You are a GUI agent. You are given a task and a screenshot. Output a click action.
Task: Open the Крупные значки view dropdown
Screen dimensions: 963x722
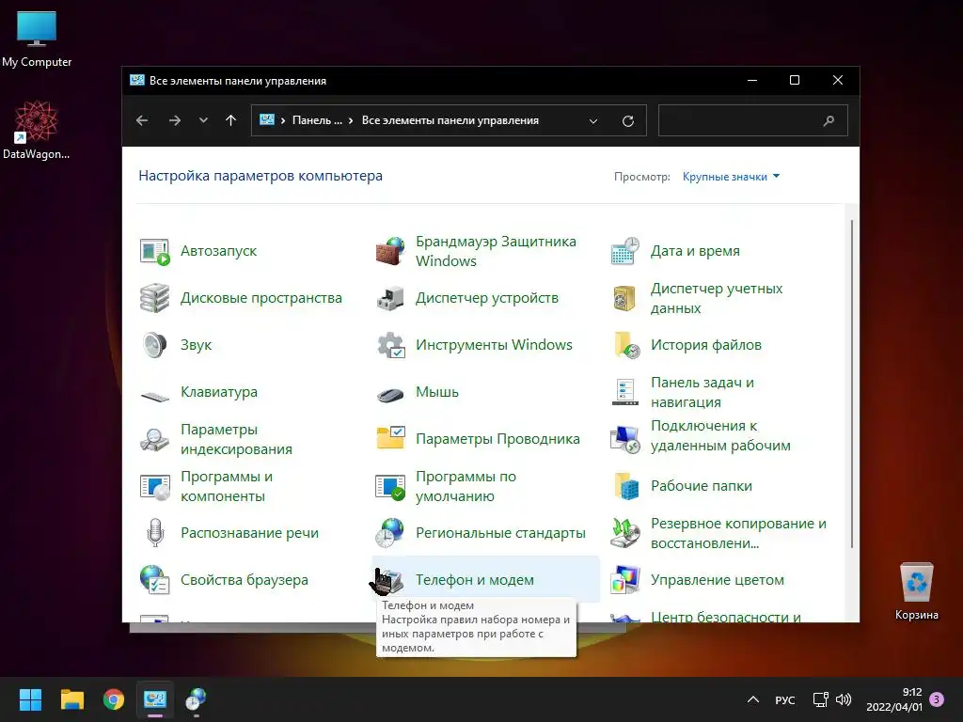point(731,177)
